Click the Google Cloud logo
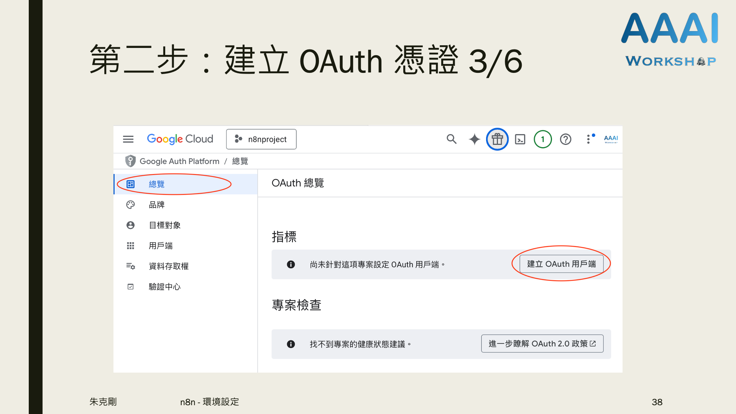Image resolution: width=736 pixels, height=414 pixels. click(180, 139)
